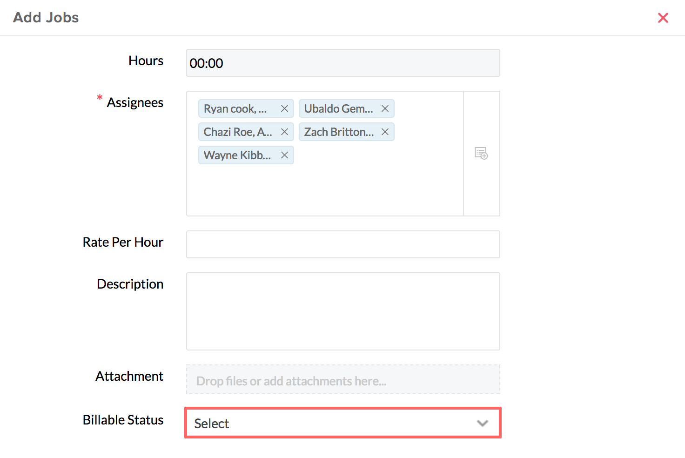Select the Chazi Roe assignee chip
685x458 pixels.
[237, 132]
